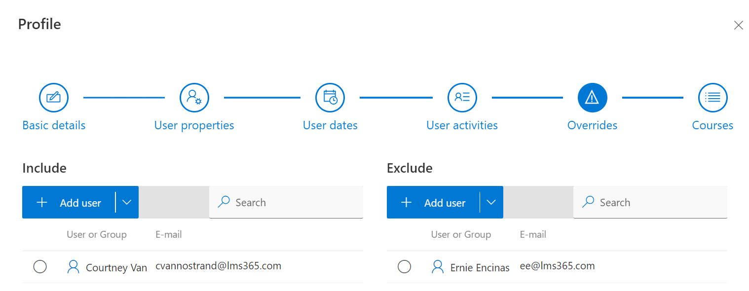749x291 pixels.
Task: Open the Courses list icon
Action: click(712, 97)
